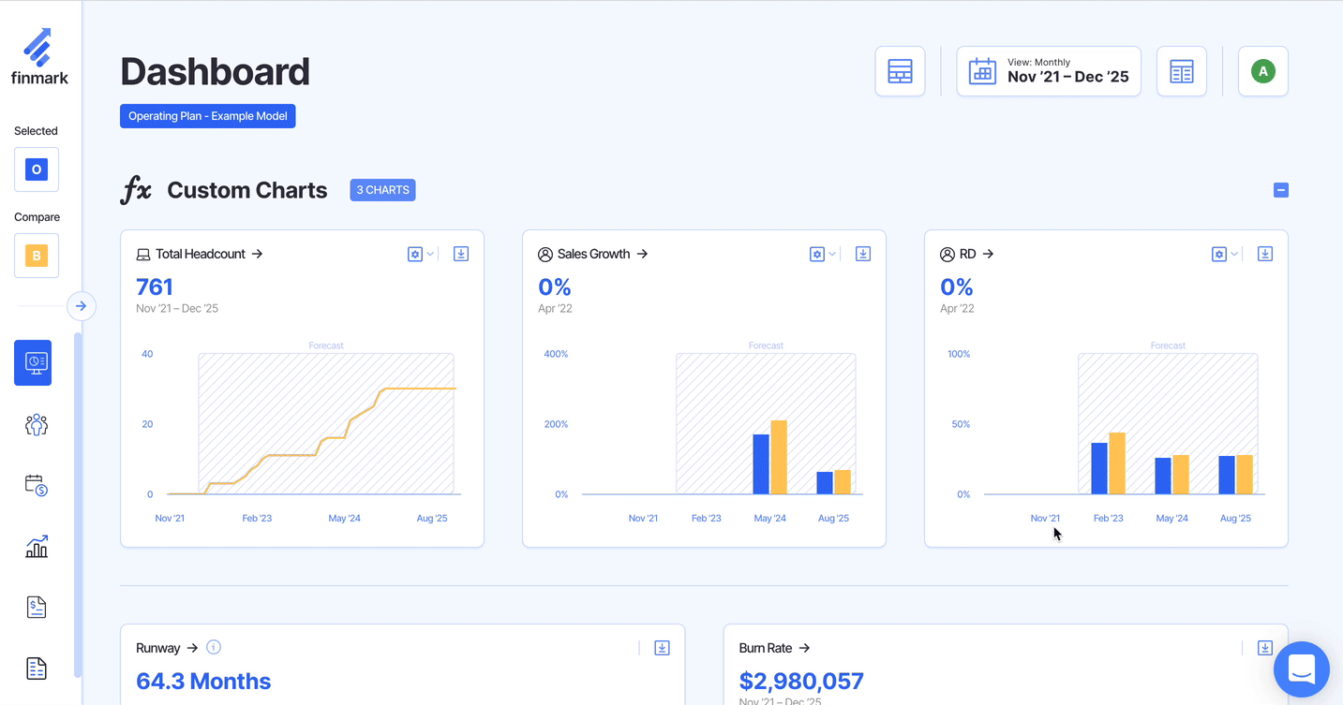This screenshot has width=1343, height=705.
Task: Click the Runway info icon
Action: [x=214, y=647]
